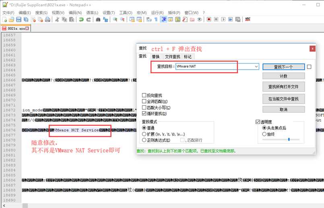Expand the 查找目标 search history dropdown
The width and height of the screenshot is (324, 208).
coord(256,67)
